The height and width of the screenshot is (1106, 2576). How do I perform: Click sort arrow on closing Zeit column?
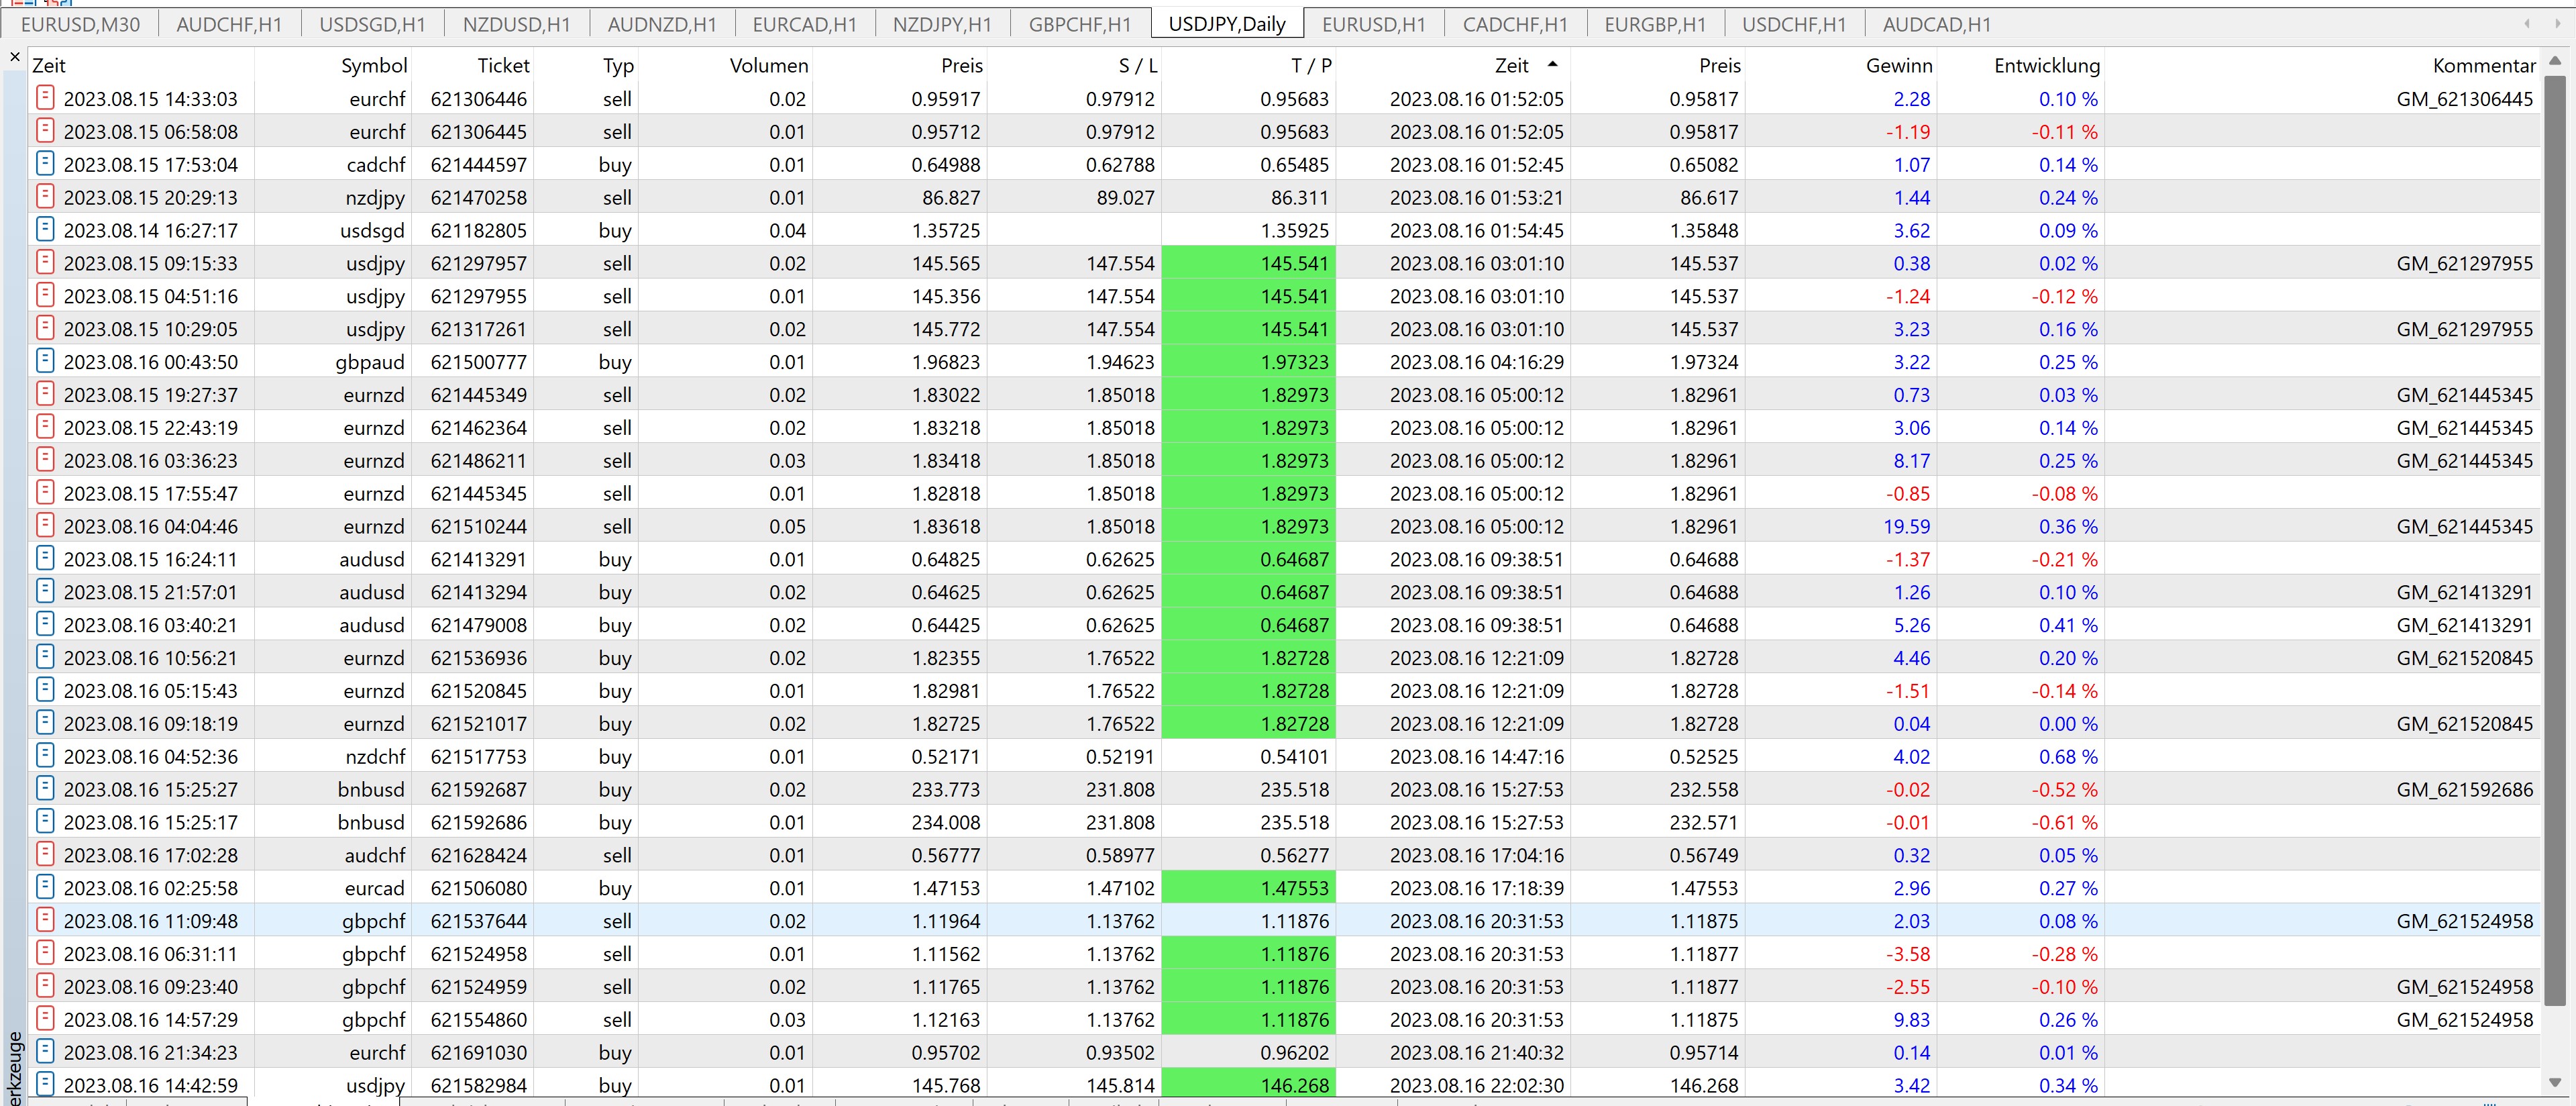[x=1552, y=64]
